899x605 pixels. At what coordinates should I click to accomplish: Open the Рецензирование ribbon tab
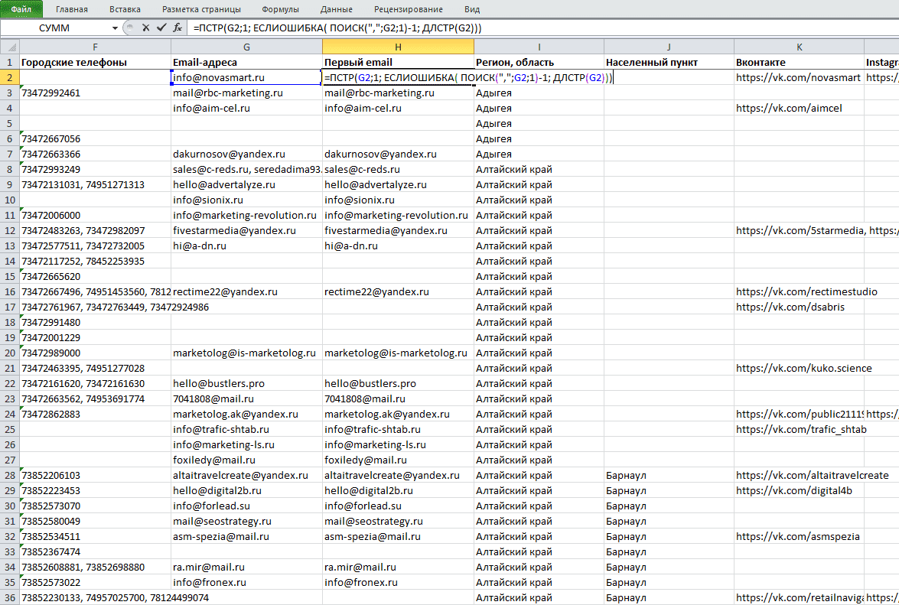409,9
